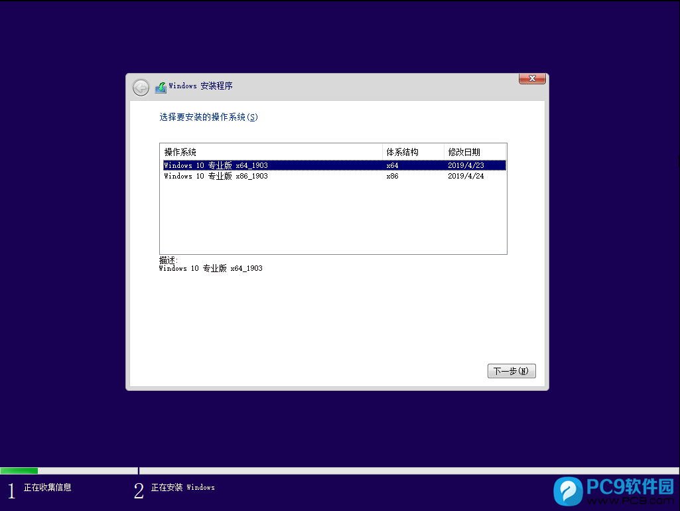Screen dimensions: 680x511
Task: Click the green install progress bar
Action: coord(19,471)
